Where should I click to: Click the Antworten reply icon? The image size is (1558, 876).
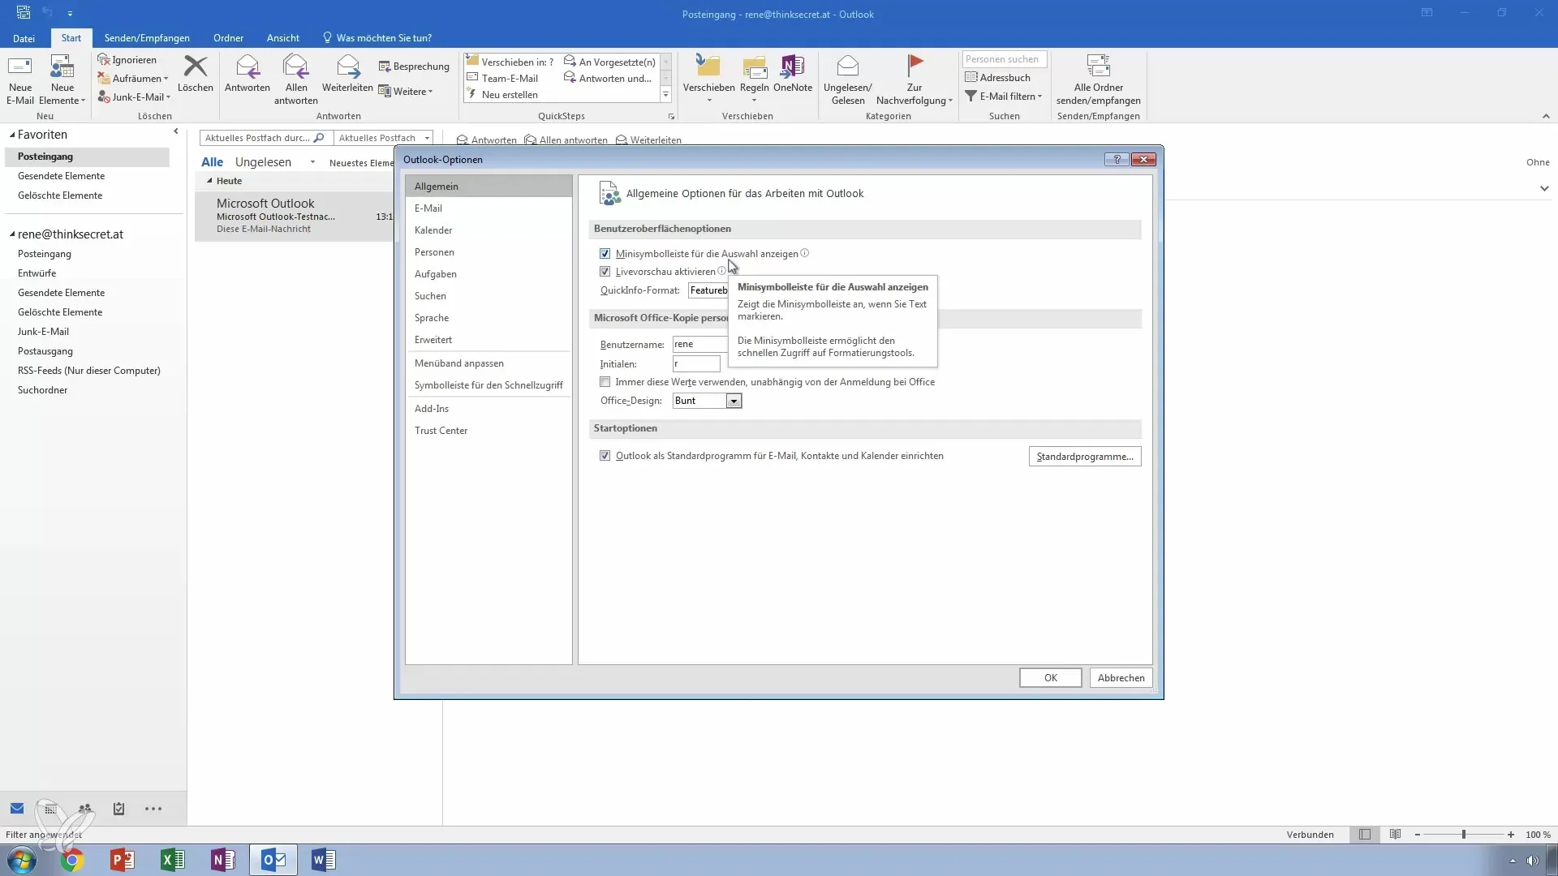[247, 67]
